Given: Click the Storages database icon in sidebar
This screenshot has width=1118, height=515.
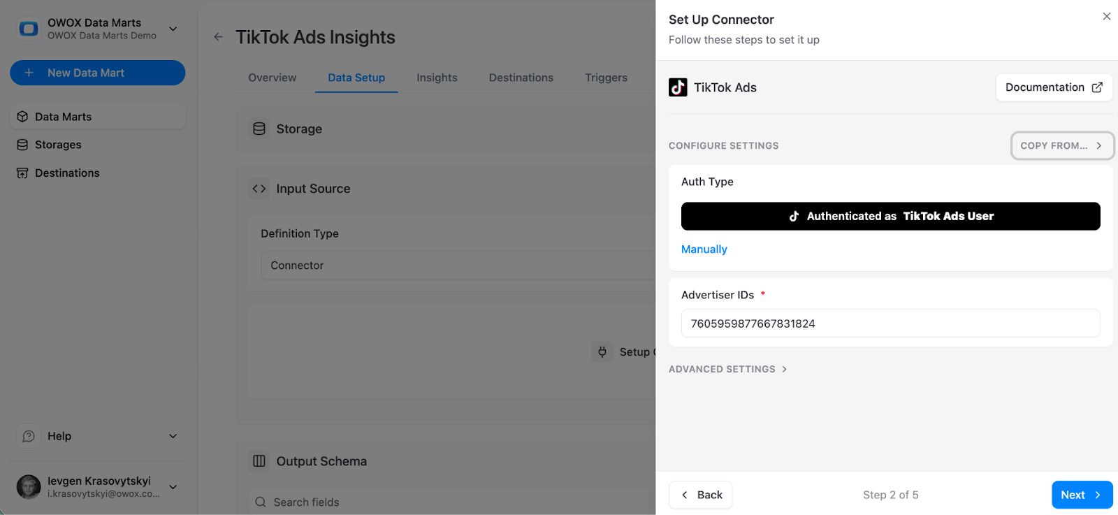Looking at the screenshot, I should (x=22, y=145).
